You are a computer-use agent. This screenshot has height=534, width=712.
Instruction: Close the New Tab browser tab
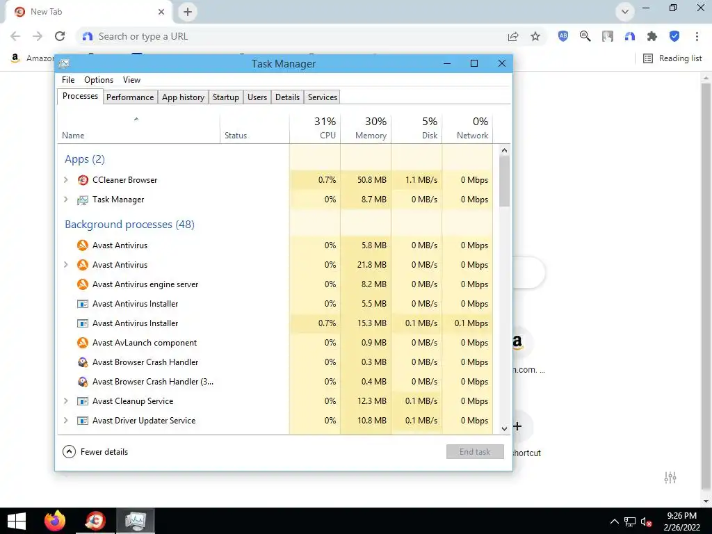[x=161, y=12]
